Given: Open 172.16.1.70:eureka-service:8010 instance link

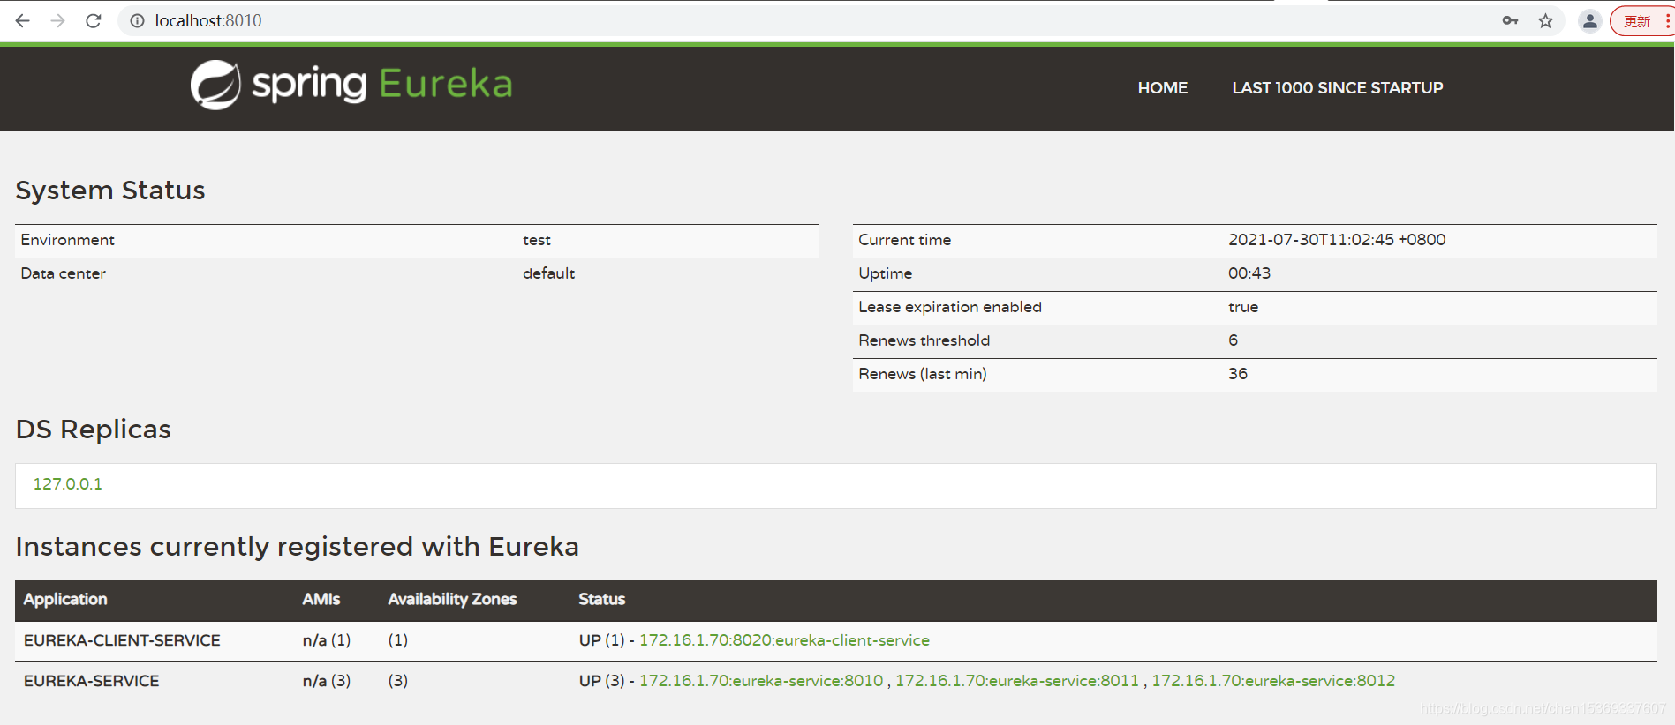Looking at the screenshot, I should [x=761, y=681].
